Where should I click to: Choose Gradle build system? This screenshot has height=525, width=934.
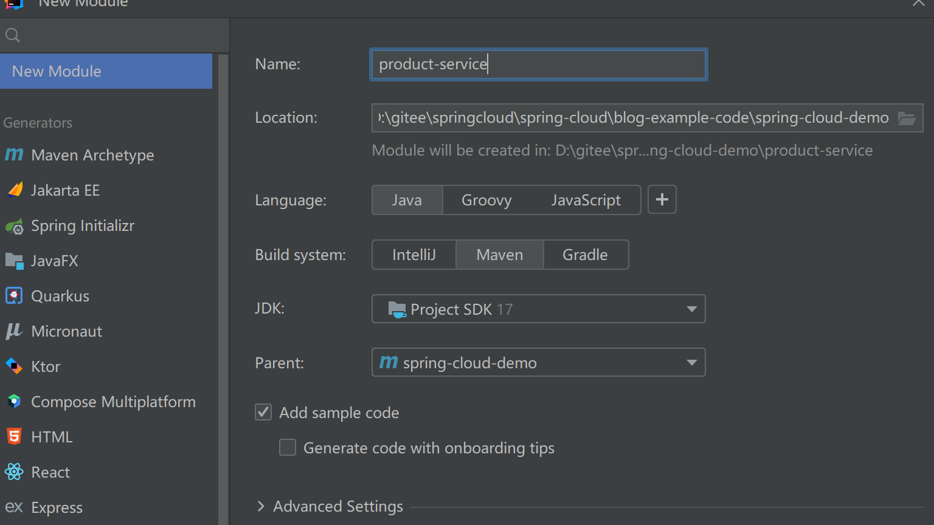[585, 255]
